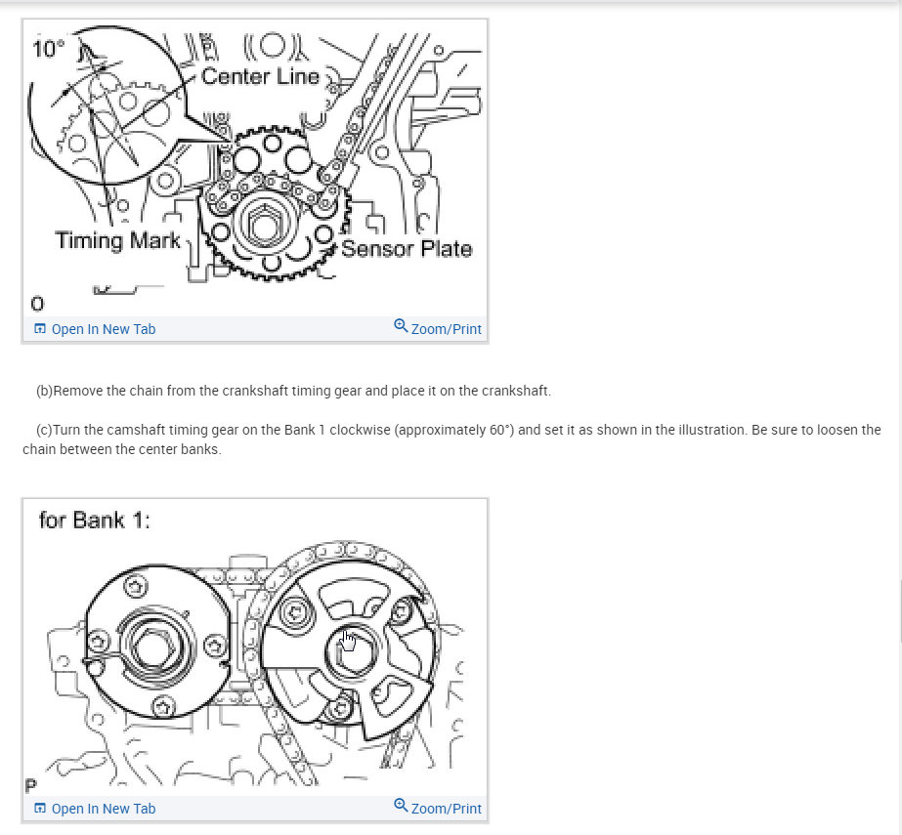Zoom/Print the Sensor Plate timing diagram
This screenshot has height=835, width=902.
[x=438, y=328]
